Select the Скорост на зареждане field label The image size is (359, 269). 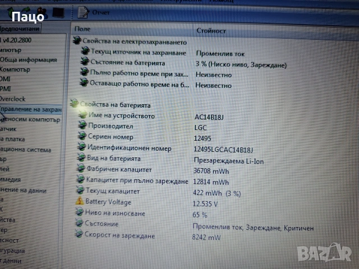(x=119, y=235)
